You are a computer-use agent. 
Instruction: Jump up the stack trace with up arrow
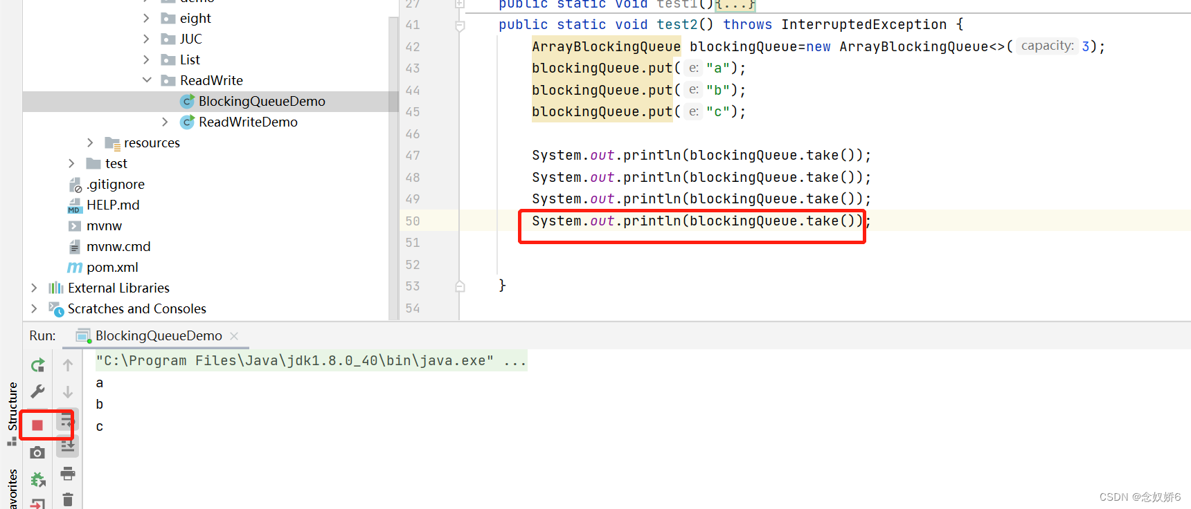tap(68, 364)
